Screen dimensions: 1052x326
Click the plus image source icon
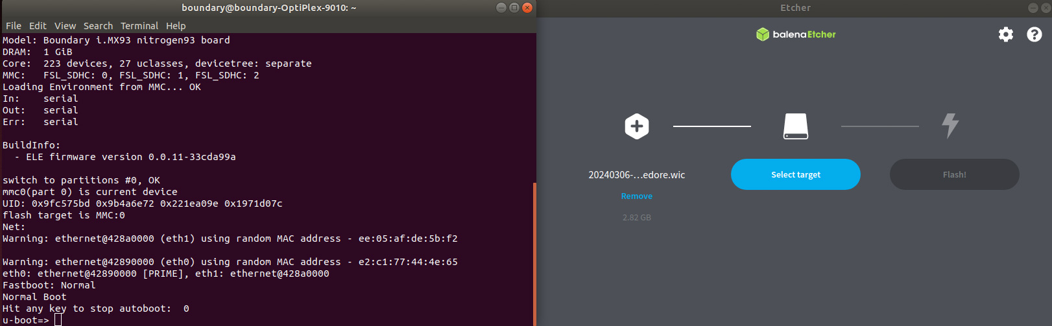(636, 126)
